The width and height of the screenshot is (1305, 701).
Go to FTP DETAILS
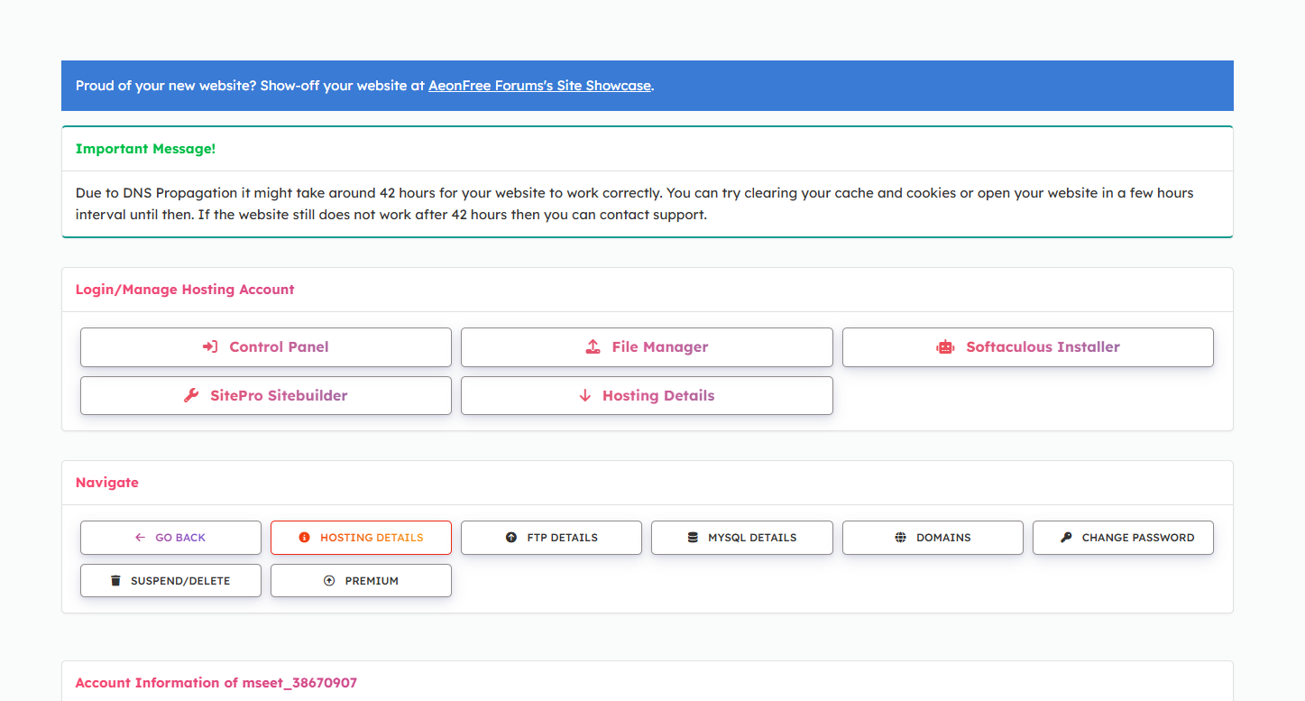click(x=551, y=538)
